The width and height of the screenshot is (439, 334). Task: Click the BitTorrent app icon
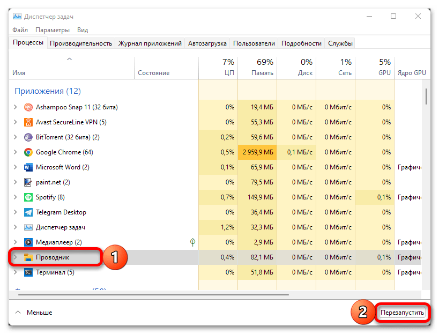pyautogui.click(x=28, y=137)
